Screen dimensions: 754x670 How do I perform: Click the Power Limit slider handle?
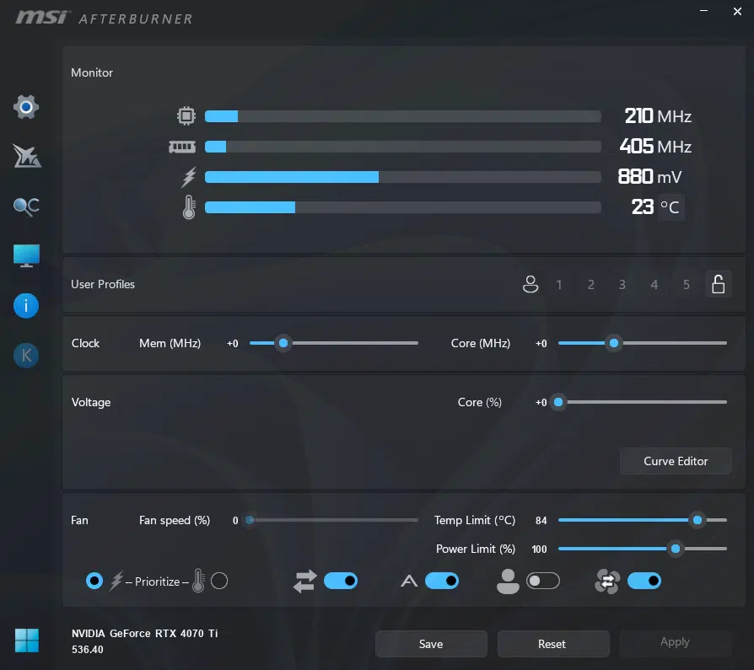[x=675, y=549]
